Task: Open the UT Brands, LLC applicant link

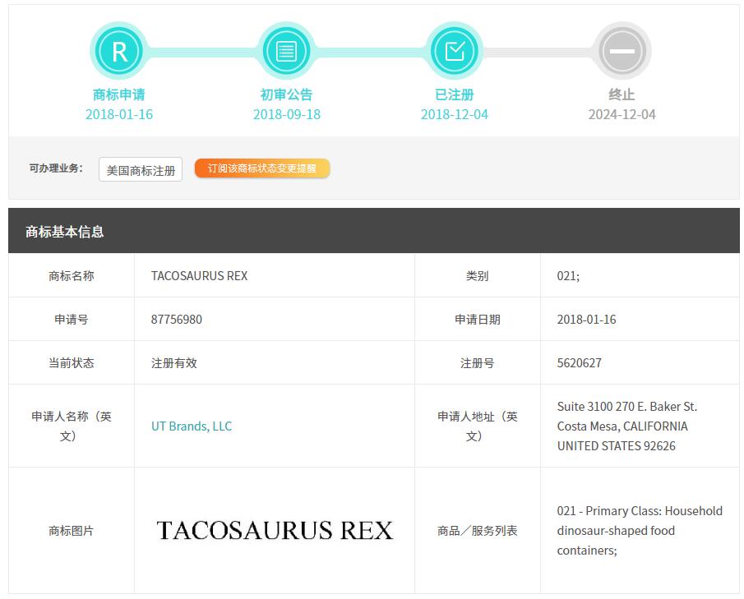Action: tap(192, 426)
